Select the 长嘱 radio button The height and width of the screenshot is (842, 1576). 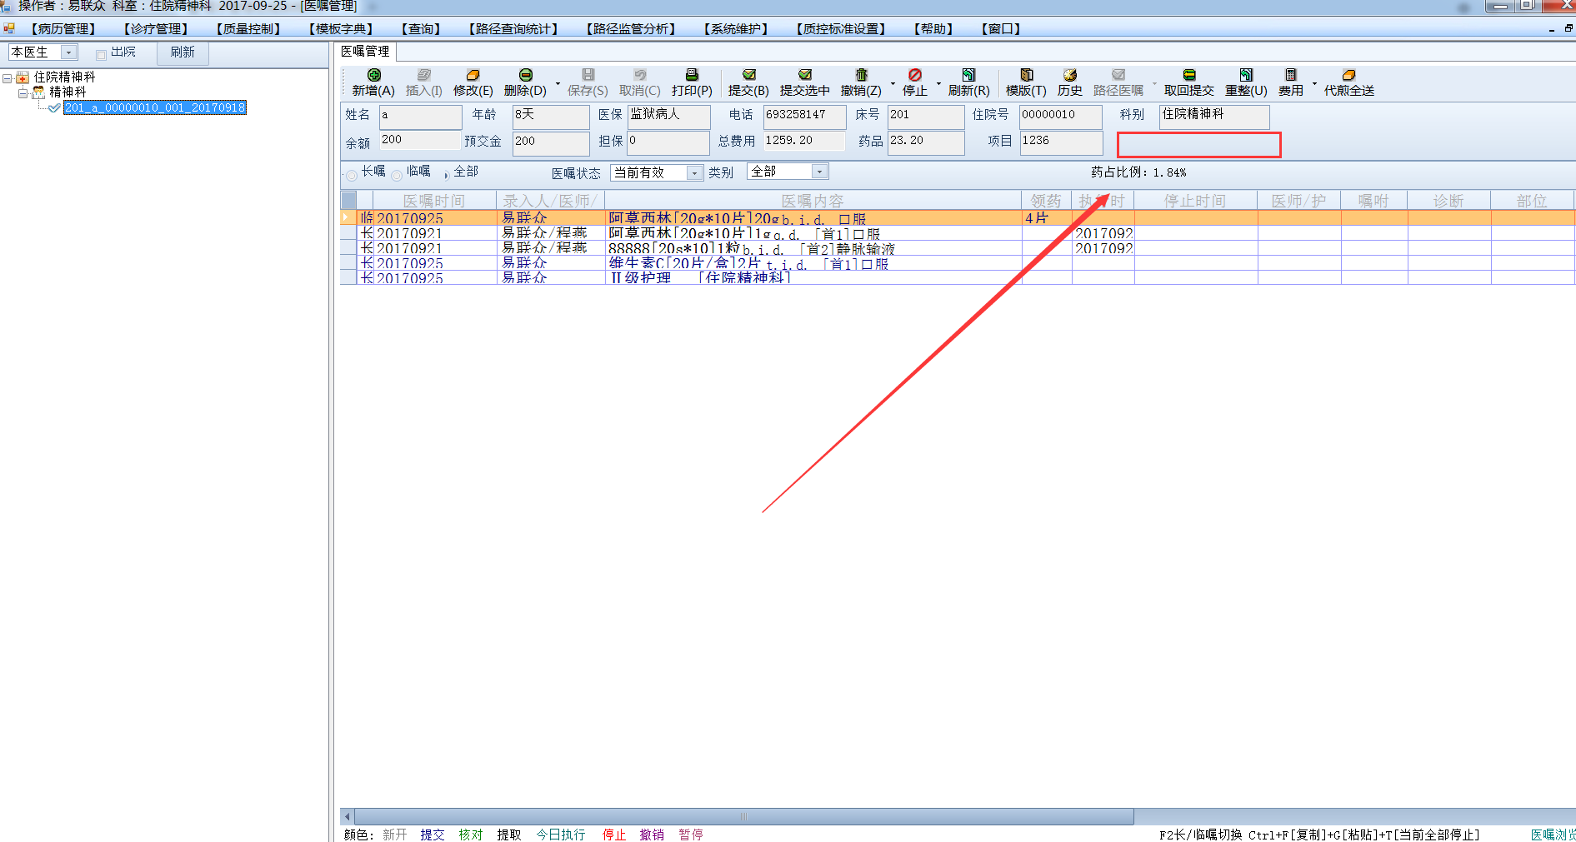tap(352, 175)
